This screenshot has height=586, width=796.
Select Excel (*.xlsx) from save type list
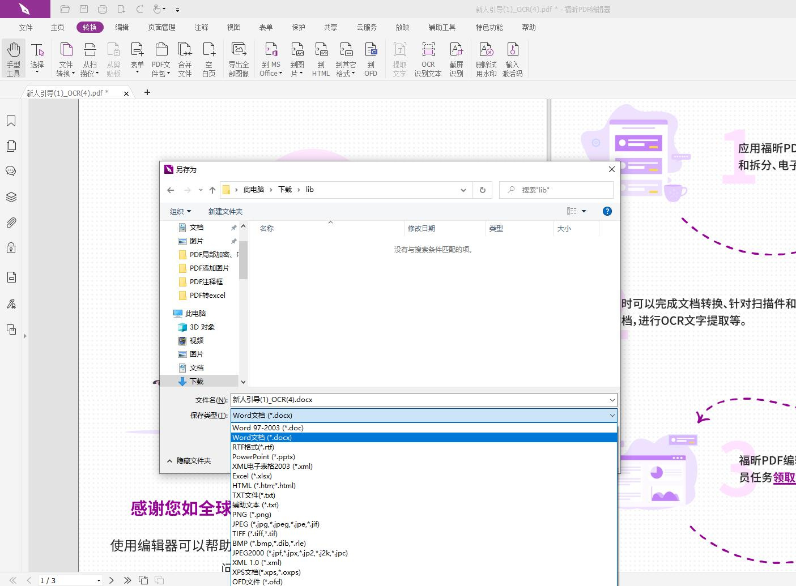coord(253,476)
